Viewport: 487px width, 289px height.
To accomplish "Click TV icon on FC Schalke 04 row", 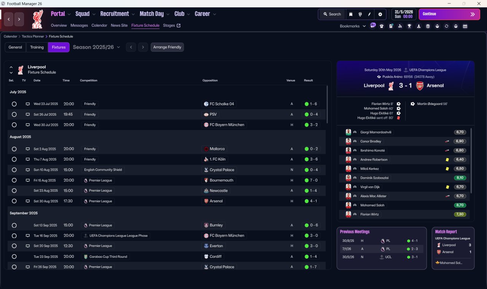I will click(x=27, y=104).
